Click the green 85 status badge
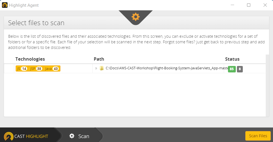This screenshot has height=142, width=273. point(232,69)
